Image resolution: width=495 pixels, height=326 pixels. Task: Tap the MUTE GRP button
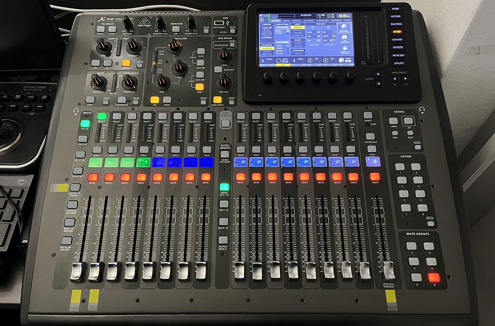click(x=398, y=55)
